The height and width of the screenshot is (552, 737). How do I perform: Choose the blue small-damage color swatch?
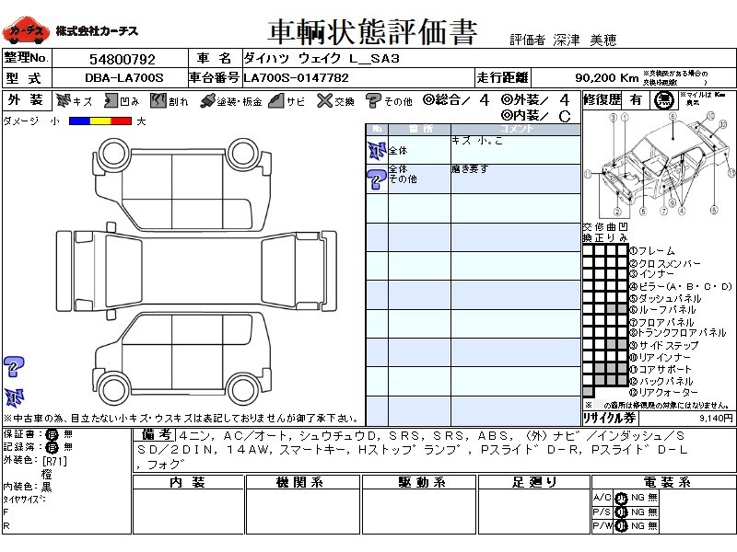[79, 121]
